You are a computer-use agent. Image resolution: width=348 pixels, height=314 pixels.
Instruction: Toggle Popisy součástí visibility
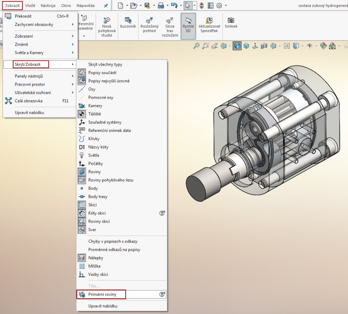(102, 73)
